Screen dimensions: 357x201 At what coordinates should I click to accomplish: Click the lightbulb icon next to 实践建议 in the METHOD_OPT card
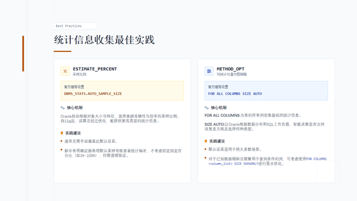coord(206,141)
